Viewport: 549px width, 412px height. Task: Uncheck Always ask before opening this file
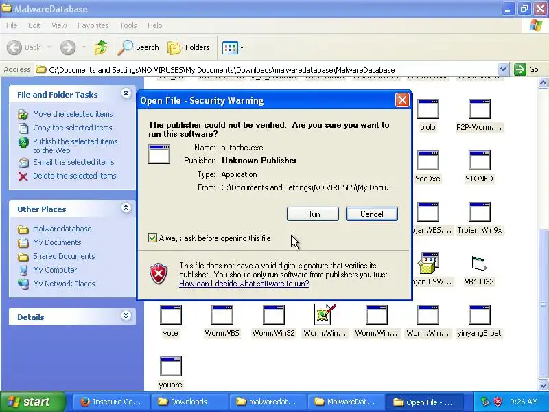(152, 238)
